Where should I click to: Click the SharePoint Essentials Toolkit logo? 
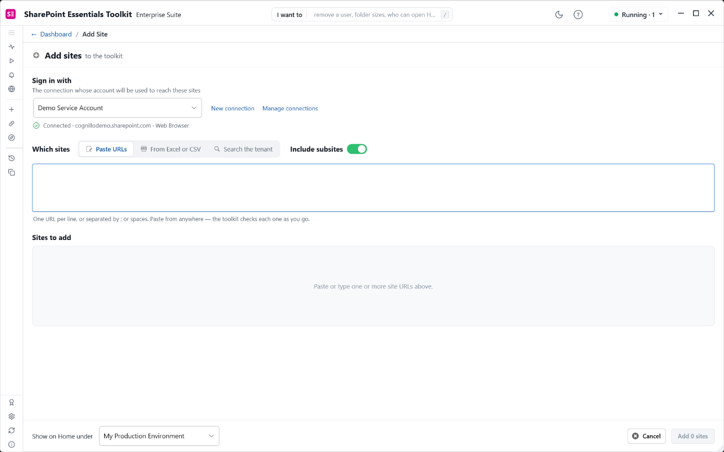11,14
